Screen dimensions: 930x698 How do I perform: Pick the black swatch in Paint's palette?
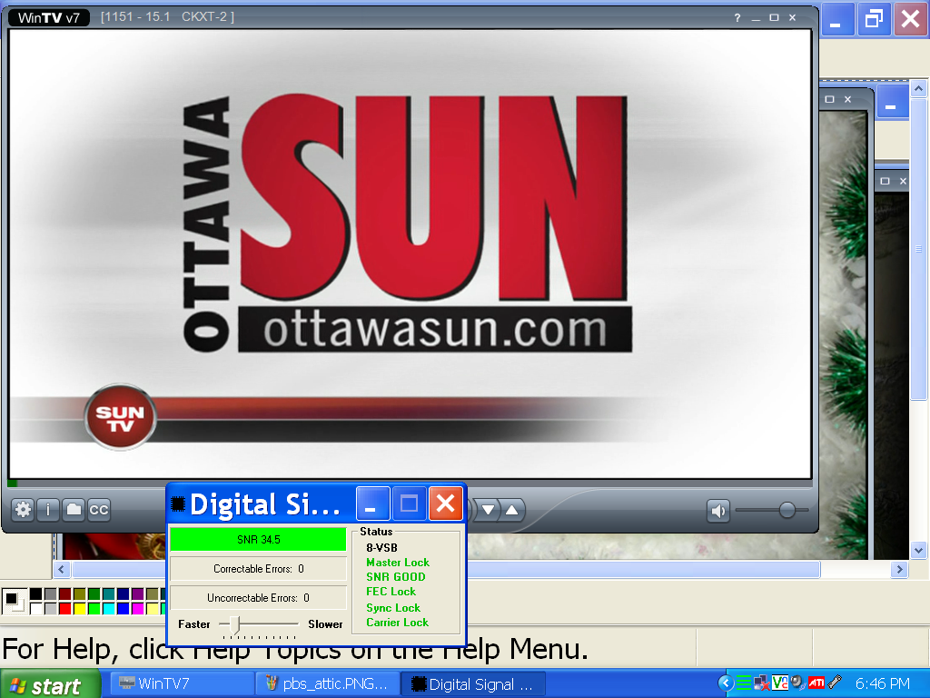pos(36,594)
